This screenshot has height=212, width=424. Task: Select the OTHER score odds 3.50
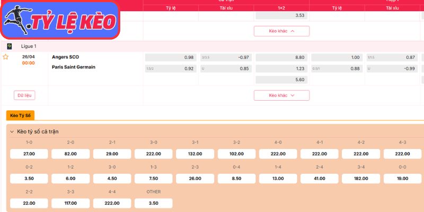point(153,203)
